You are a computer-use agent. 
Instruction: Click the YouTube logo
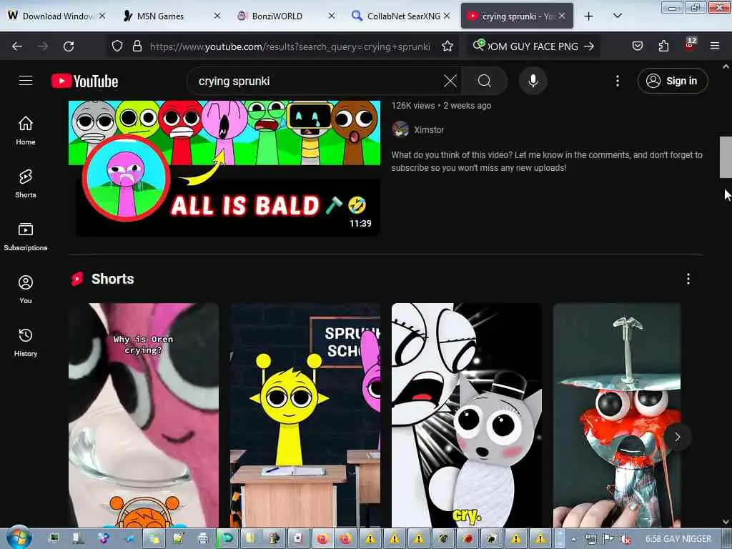coord(84,81)
